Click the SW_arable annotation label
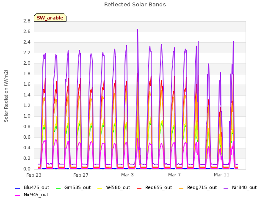 click(x=50, y=18)
